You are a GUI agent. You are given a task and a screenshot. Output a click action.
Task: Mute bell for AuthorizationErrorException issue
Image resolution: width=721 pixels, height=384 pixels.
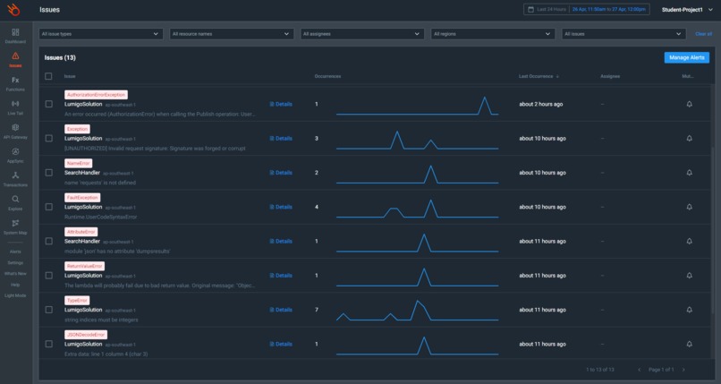click(x=690, y=105)
